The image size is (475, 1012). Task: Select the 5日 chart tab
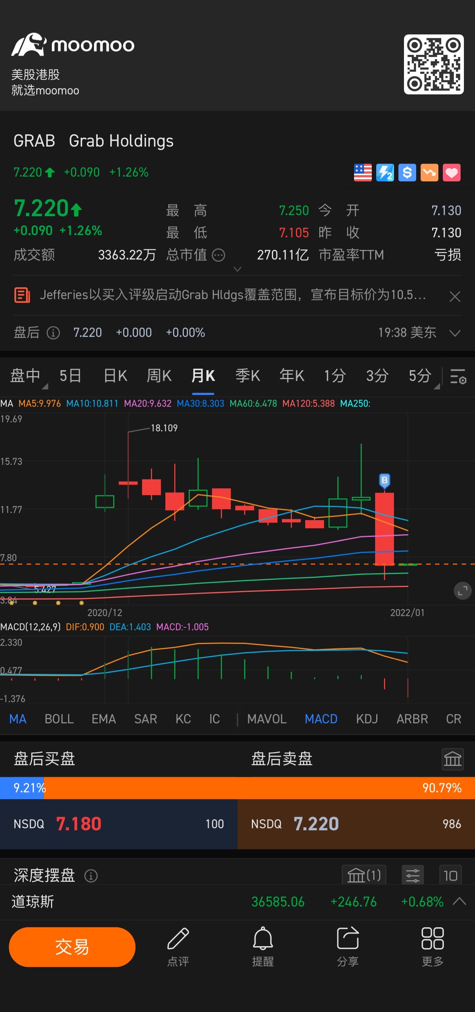pyautogui.click(x=70, y=376)
